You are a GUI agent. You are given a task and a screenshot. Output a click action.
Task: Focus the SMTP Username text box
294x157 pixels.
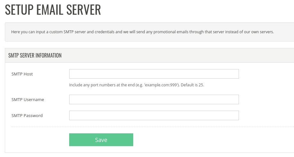point(154,99)
